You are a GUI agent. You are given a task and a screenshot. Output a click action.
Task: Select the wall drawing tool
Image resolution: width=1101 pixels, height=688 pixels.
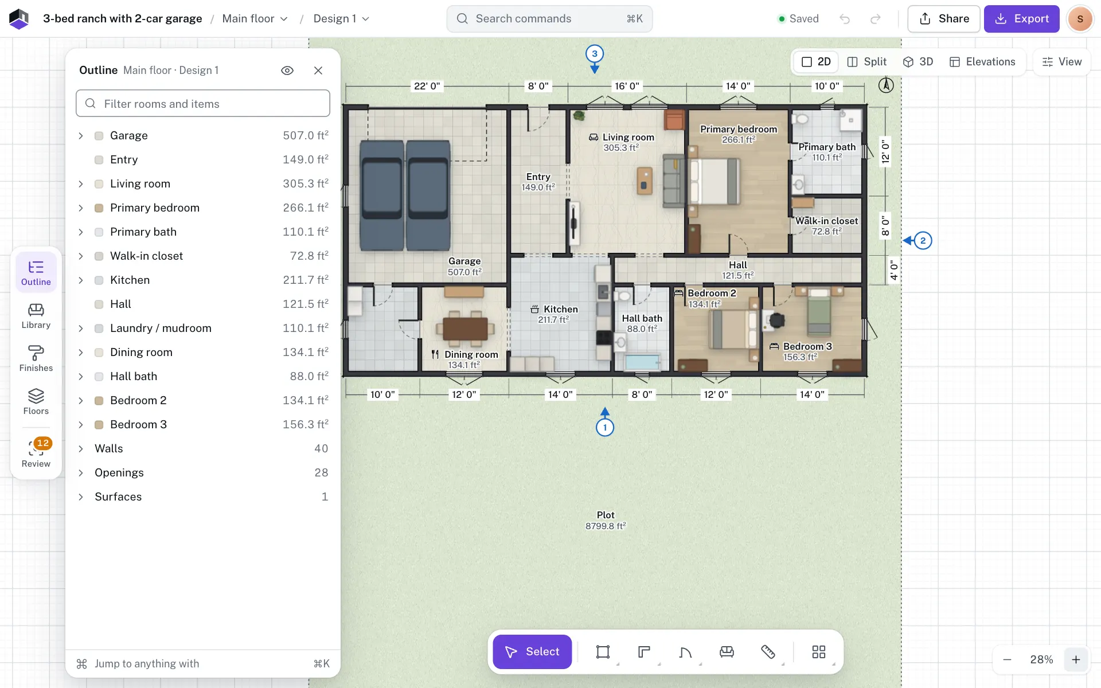pos(644,652)
